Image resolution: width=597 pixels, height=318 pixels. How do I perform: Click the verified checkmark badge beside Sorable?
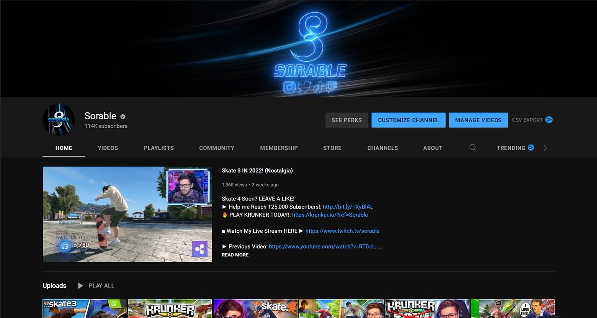[x=123, y=116]
